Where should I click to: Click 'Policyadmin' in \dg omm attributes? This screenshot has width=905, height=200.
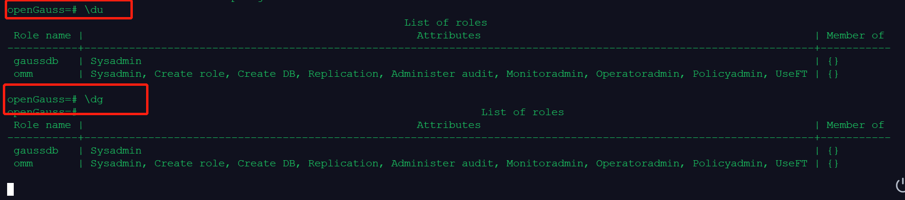click(x=728, y=164)
